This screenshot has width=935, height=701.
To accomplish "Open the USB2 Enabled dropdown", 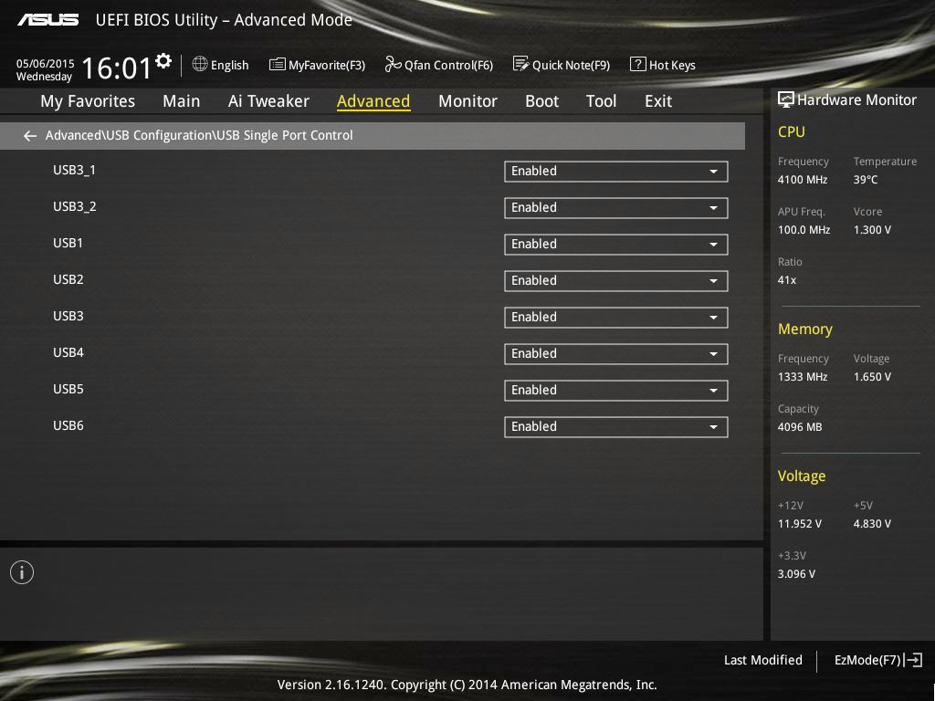I will (x=616, y=281).
